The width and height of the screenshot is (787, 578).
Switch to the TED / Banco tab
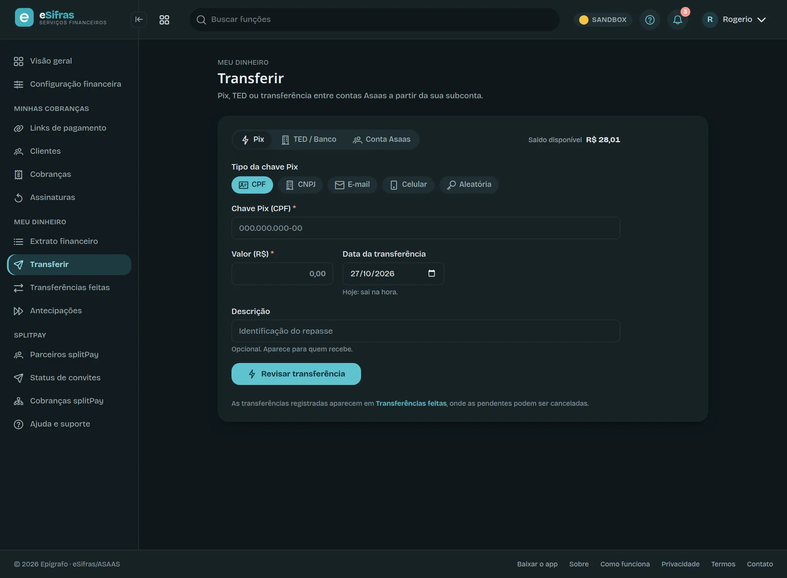(309, 139)
